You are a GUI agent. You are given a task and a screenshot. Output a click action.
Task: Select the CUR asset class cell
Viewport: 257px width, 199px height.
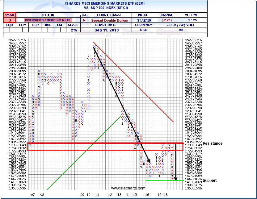point(36,25)
